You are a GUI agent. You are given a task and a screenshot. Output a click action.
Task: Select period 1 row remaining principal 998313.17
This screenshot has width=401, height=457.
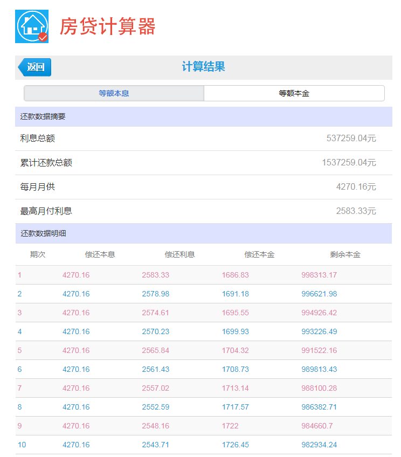319,275
